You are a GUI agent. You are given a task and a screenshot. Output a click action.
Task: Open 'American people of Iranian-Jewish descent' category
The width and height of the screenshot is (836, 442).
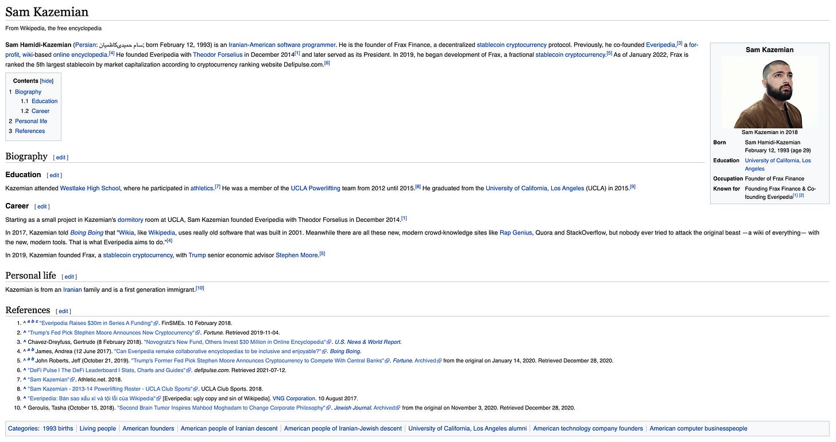(343, 429)
